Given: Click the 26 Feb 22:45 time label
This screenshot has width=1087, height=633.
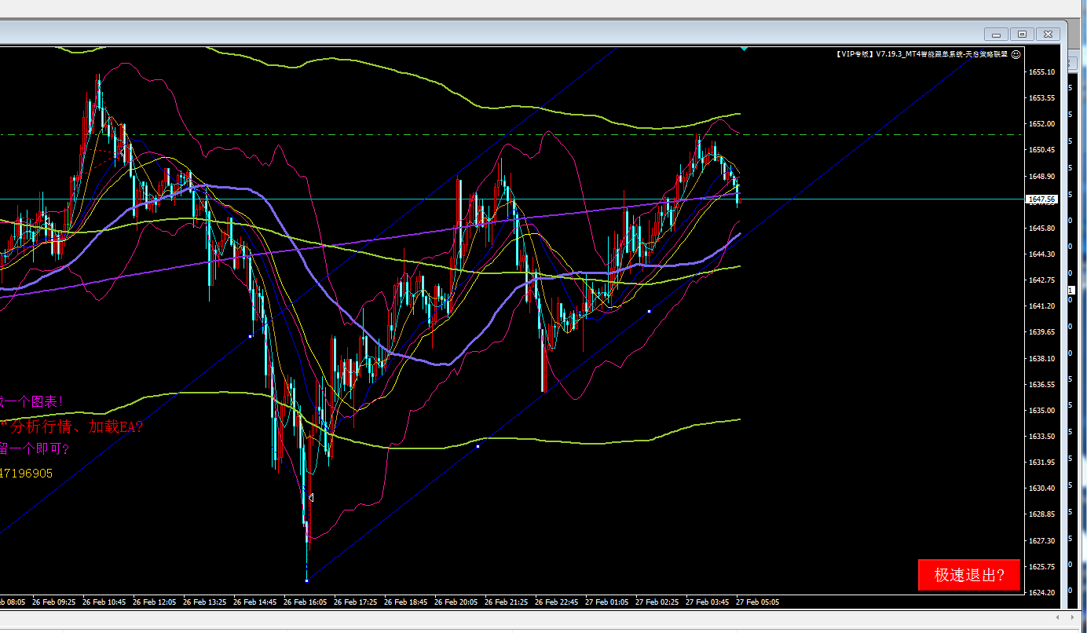Looking at the screenshot, I should [x=557, y=602].
